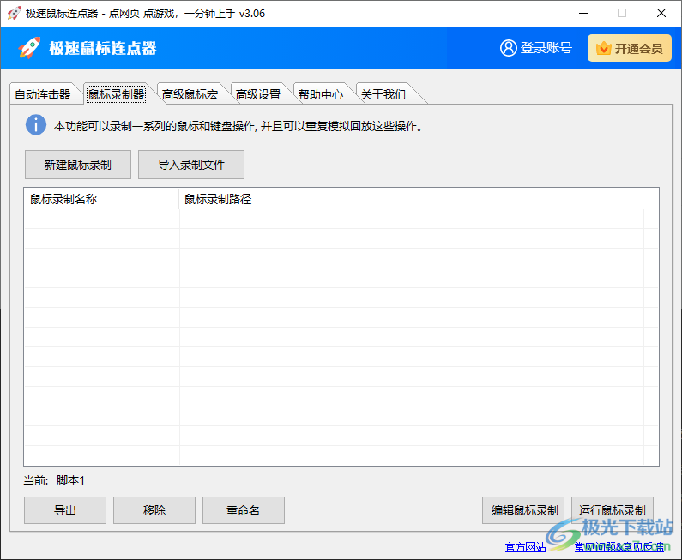
Task: Open the 登录账号 login link
Action: click(x=536, y=48)
